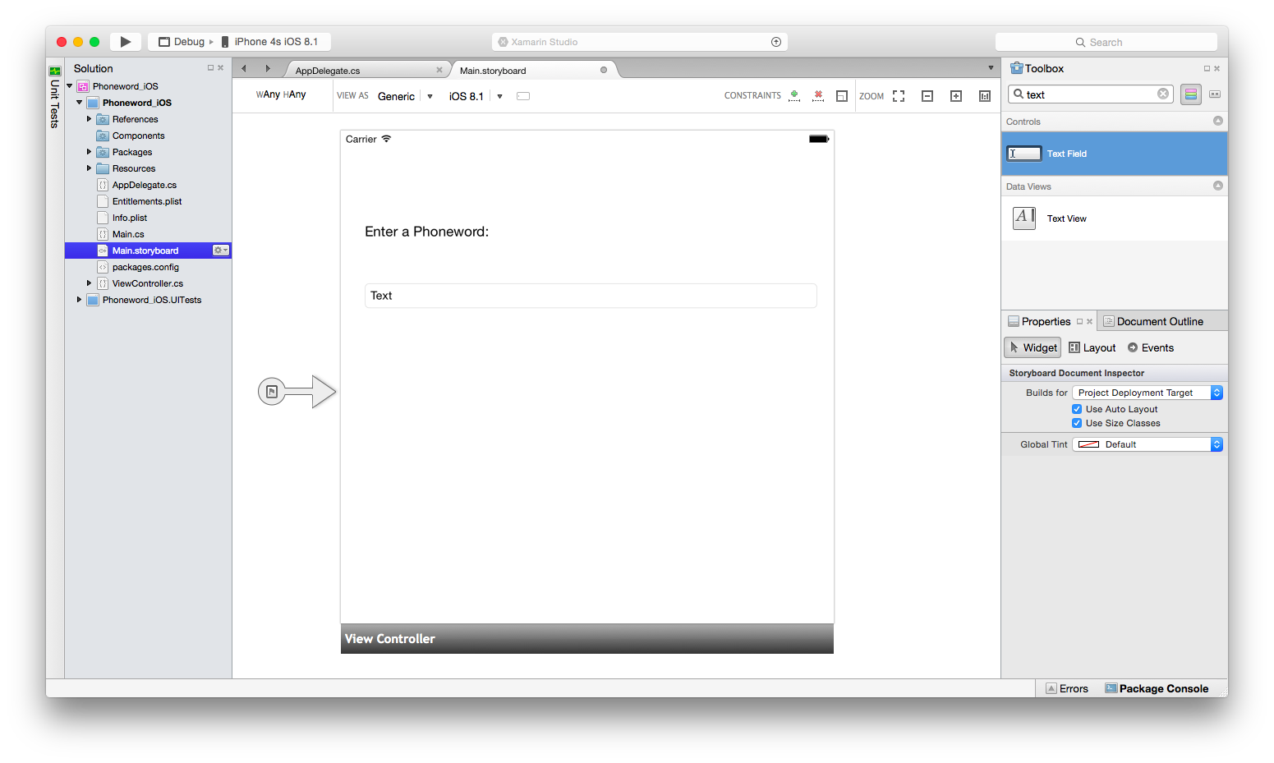1274x763 pixels.
Task: Click the zoom to fit icon
Action: click(x=899, y=96)
